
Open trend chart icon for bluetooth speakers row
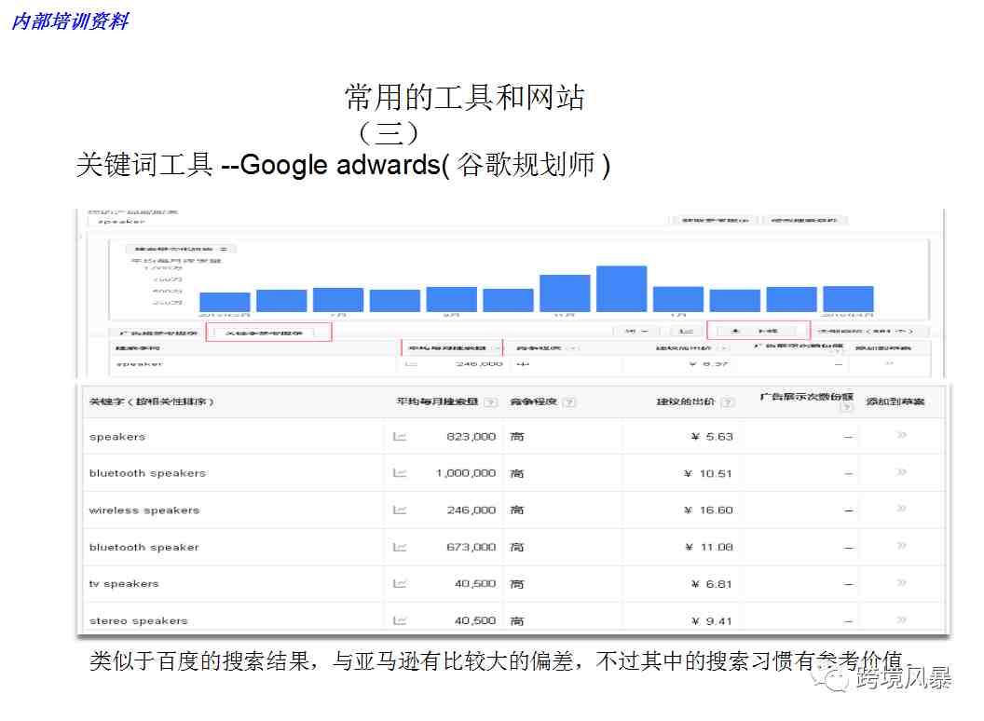[x=399, y=473]
